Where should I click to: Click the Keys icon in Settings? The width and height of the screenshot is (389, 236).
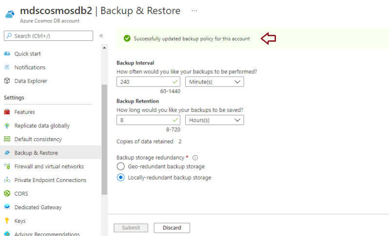pos(7,221)
